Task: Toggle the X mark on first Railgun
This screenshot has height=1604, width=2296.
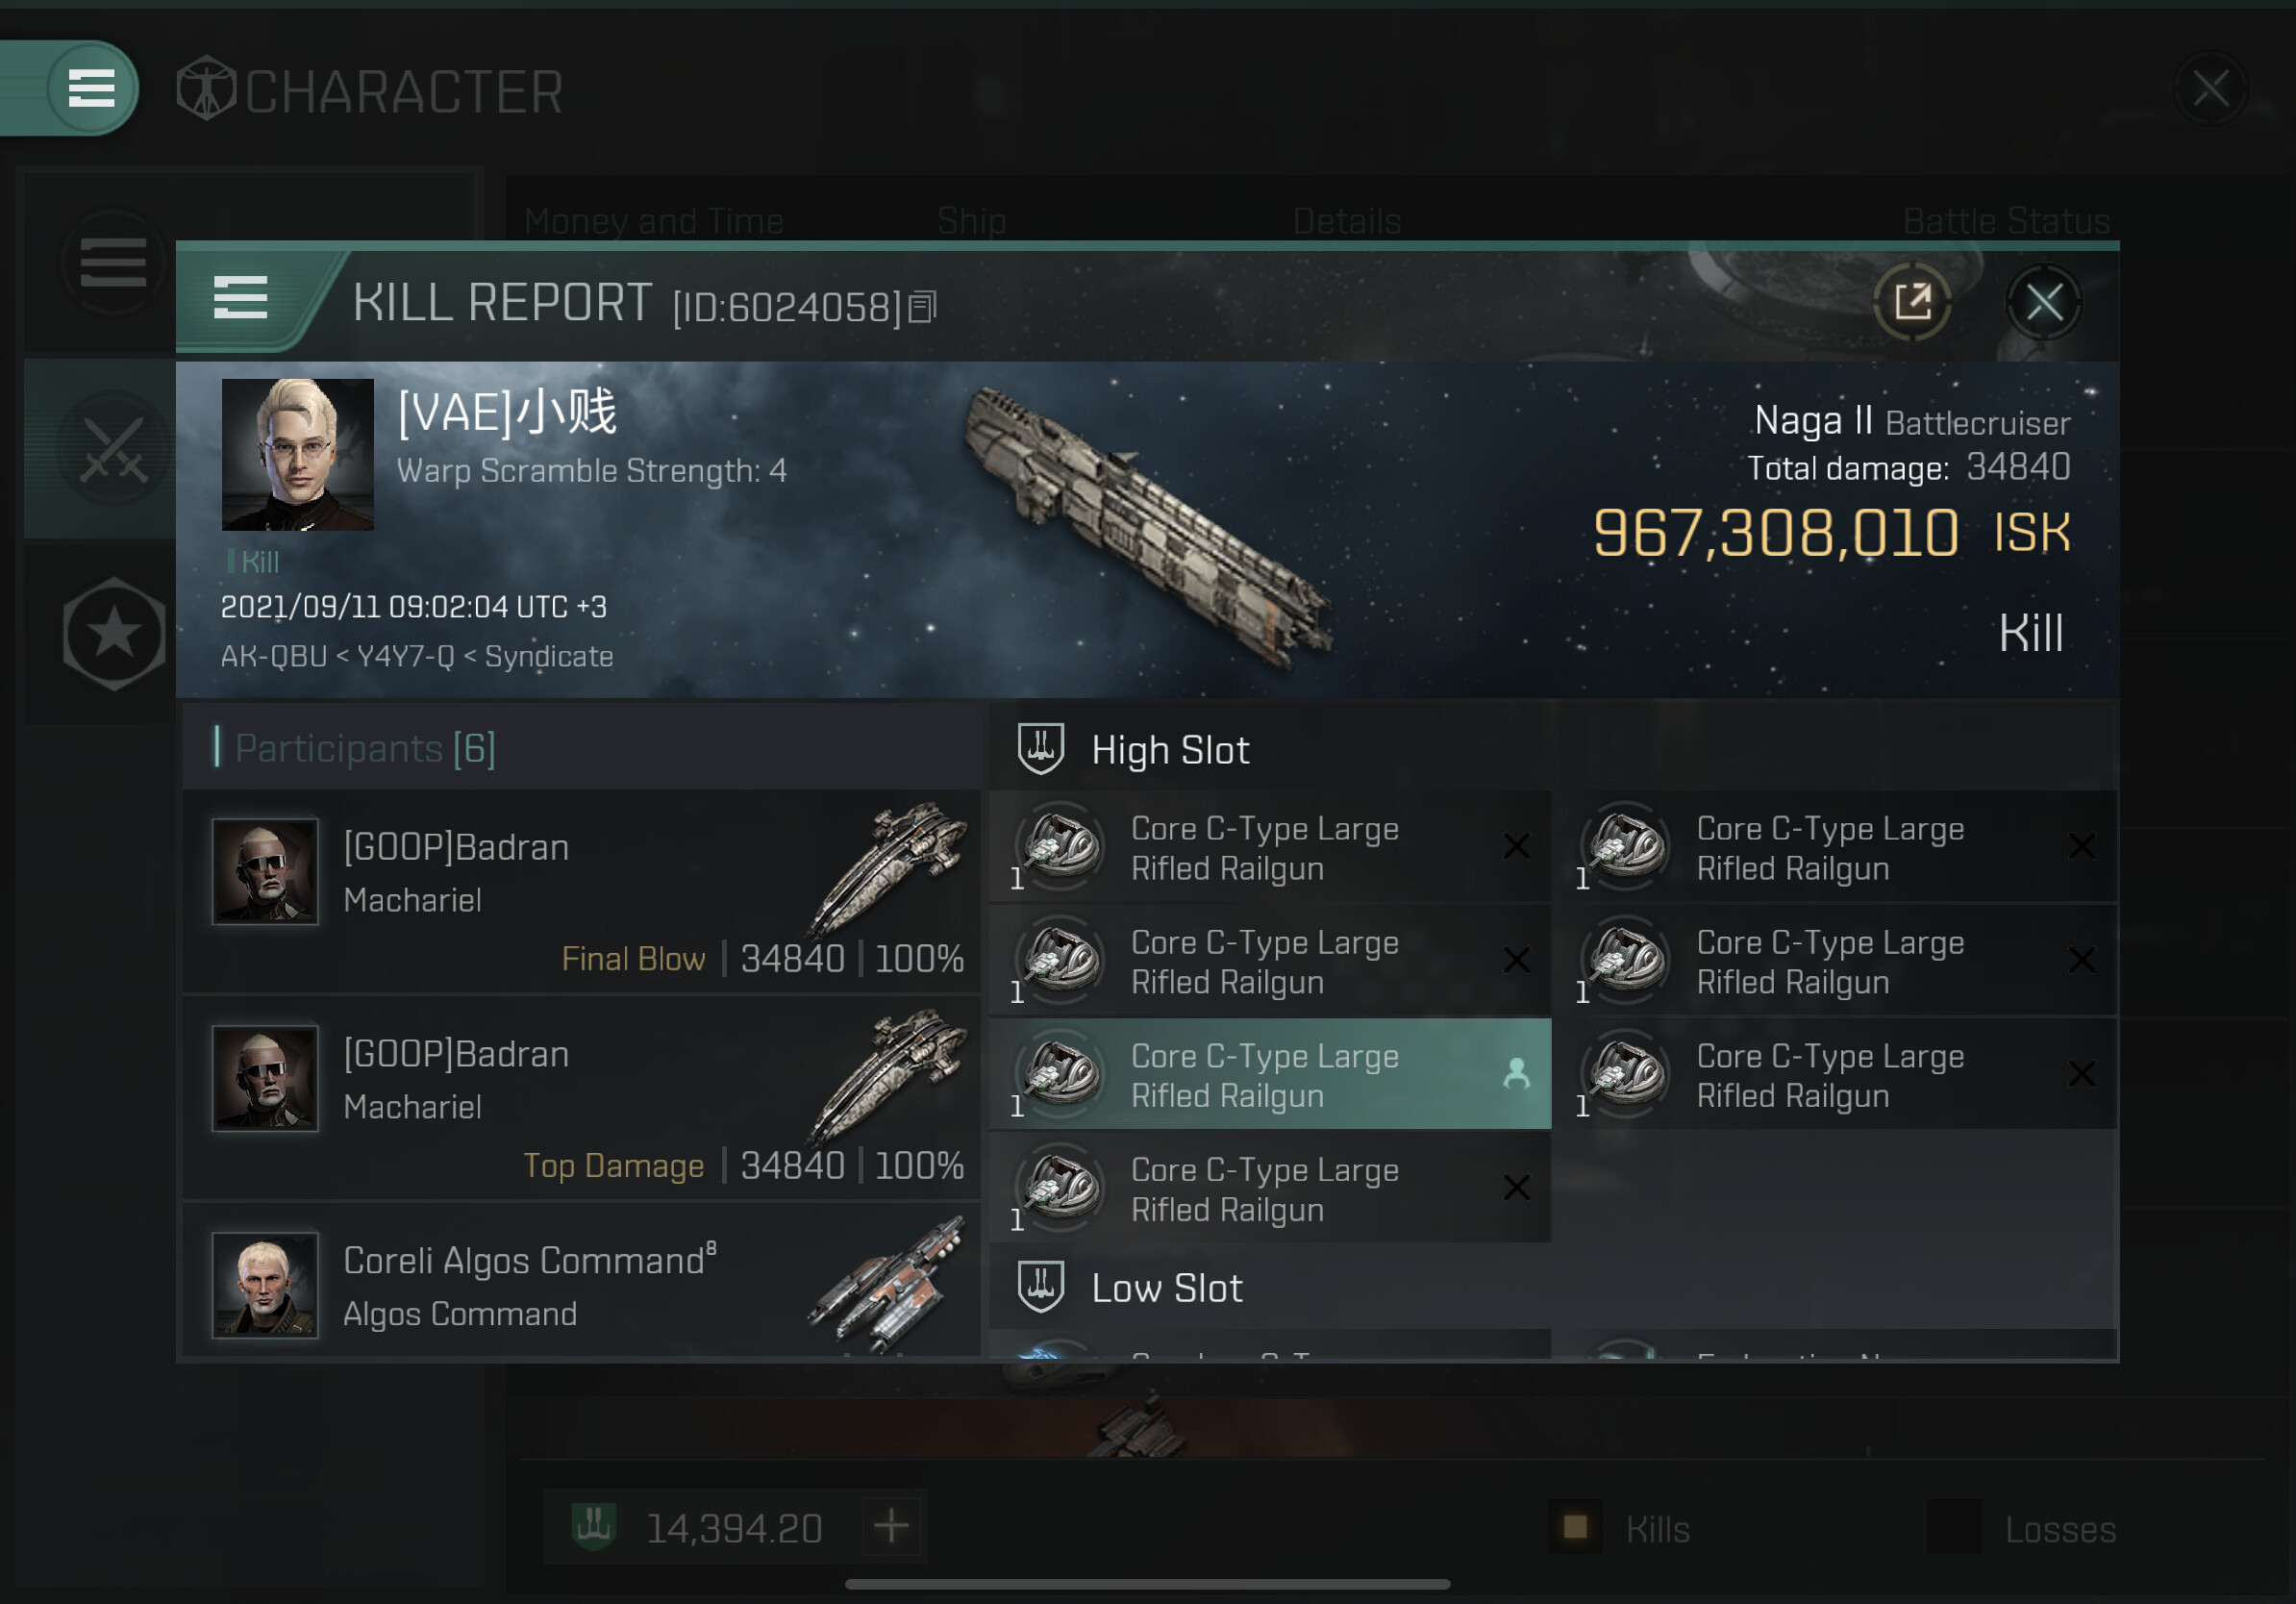Action: (x=1516, y=847)
